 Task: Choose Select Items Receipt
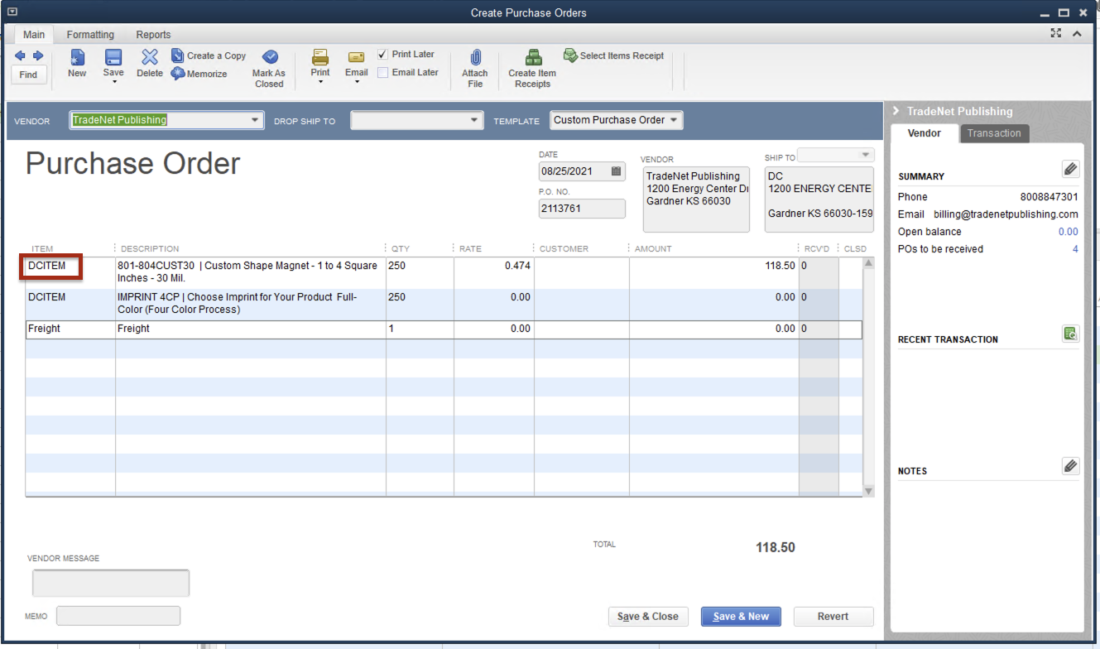(x=614, y=55)
